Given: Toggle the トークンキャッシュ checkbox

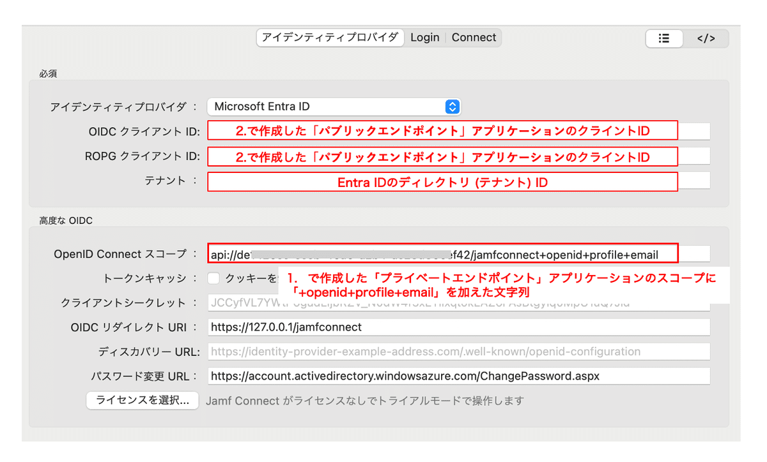Looking at the screenshot, I should point(213,278).
